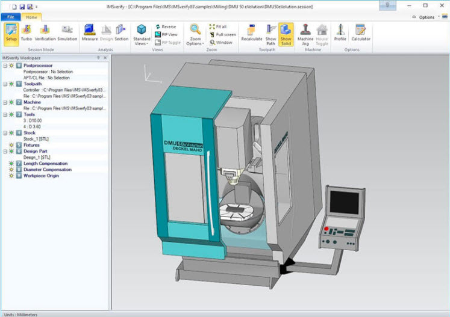Click New document icon in title bar
Viewport: 450px width, 317px height.
[x=14, y=6]
